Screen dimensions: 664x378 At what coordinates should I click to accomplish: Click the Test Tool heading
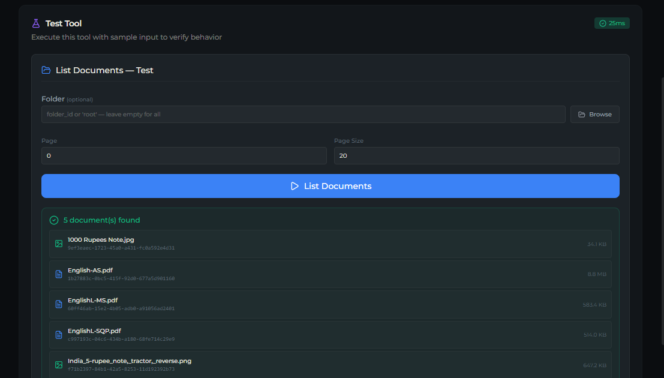64,23
